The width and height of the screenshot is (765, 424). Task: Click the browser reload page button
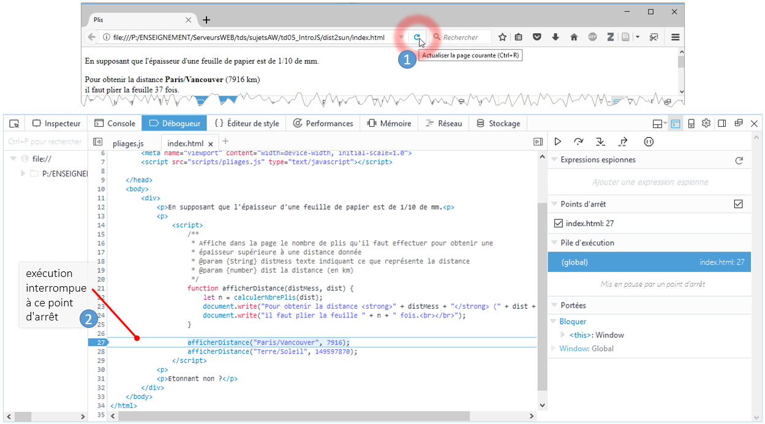coord(417,37)
